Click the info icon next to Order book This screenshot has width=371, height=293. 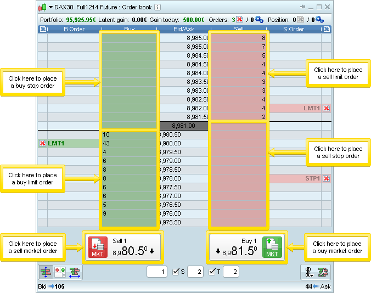click(158, 7)
